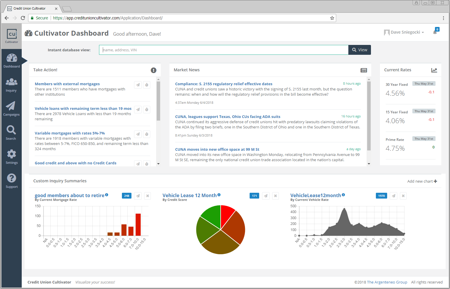Open good members about to retire chart title
450x289 pixels.
[69, 196]
